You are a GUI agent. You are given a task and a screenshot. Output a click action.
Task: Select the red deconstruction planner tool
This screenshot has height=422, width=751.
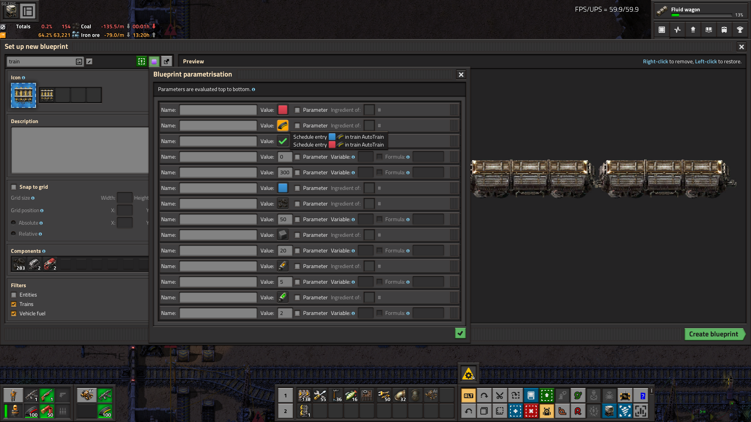pos(531,411)
